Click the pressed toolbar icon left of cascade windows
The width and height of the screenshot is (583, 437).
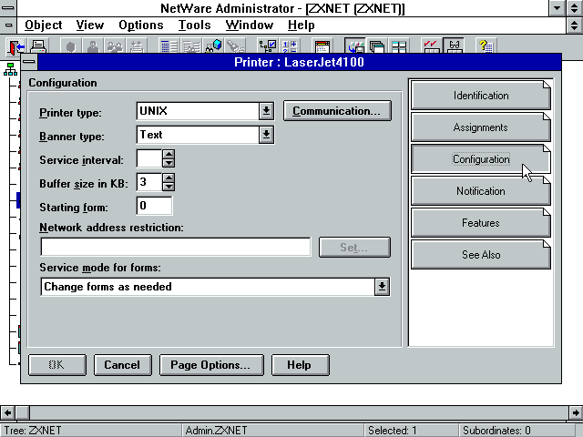coord(355,46)
